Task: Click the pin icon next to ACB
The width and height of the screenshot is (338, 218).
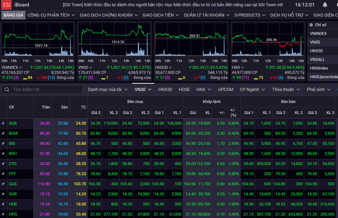Action: (x=3, y=123)
